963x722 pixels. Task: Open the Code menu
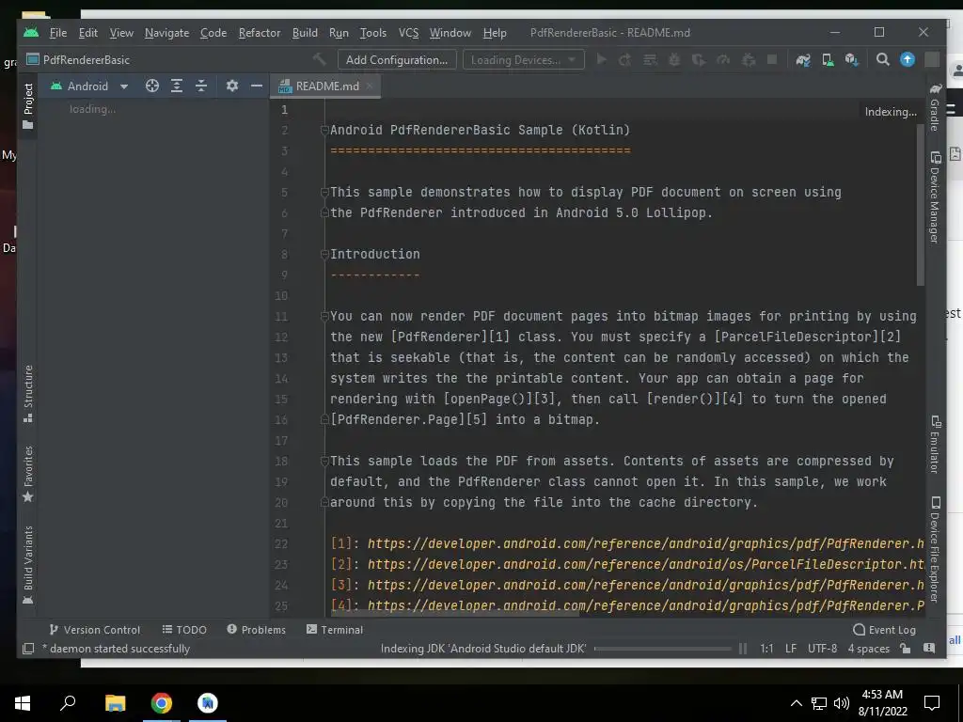click(213, 33)
